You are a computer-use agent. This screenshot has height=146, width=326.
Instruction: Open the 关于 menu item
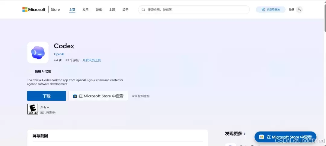coord(125,10)
